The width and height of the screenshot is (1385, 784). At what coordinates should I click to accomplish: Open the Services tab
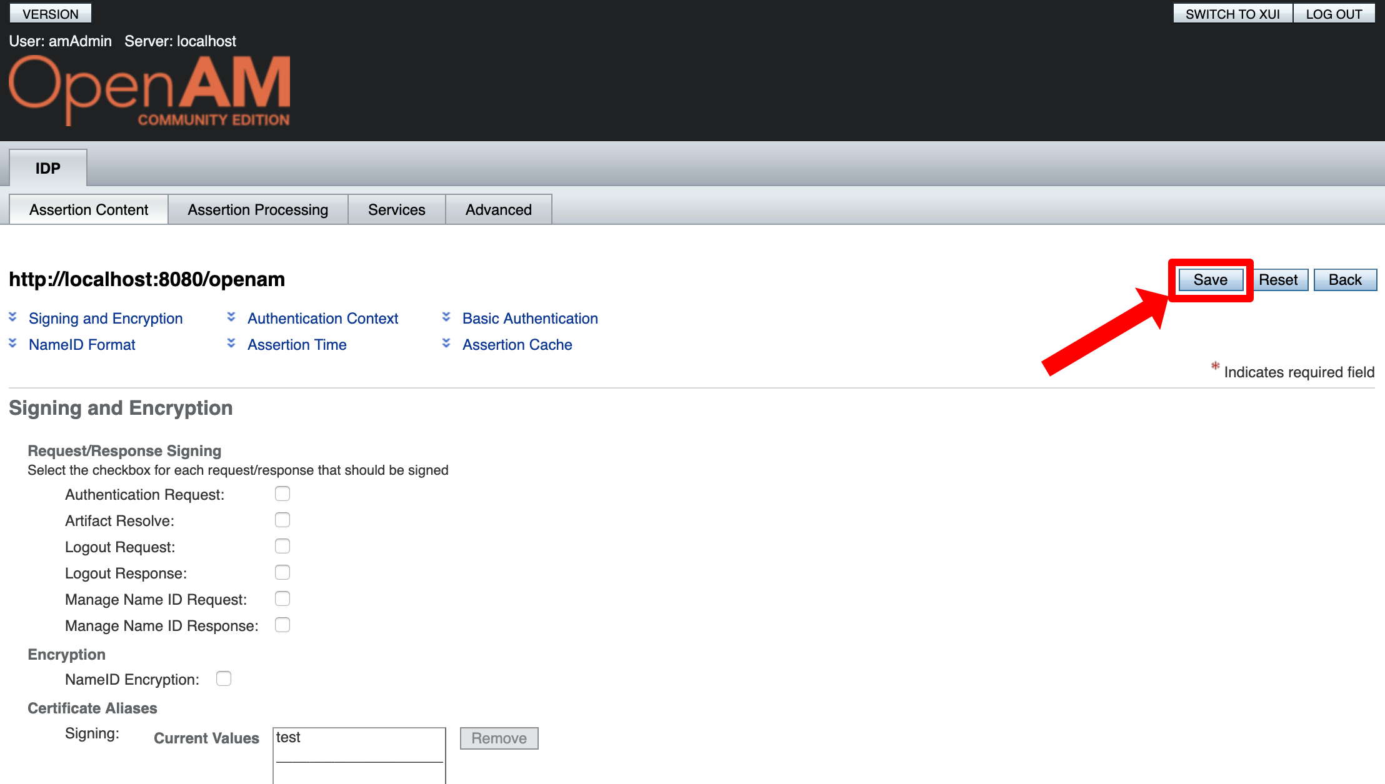397,209
